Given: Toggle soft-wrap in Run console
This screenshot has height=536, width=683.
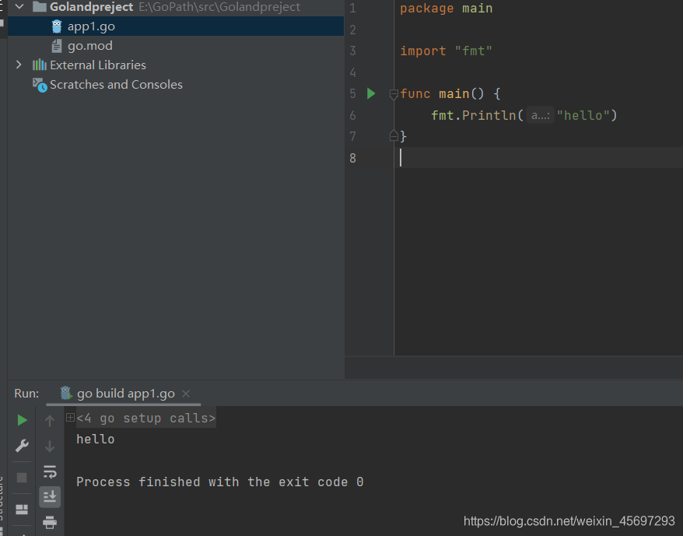Looking at the screenshot, I should coord(50,471).
